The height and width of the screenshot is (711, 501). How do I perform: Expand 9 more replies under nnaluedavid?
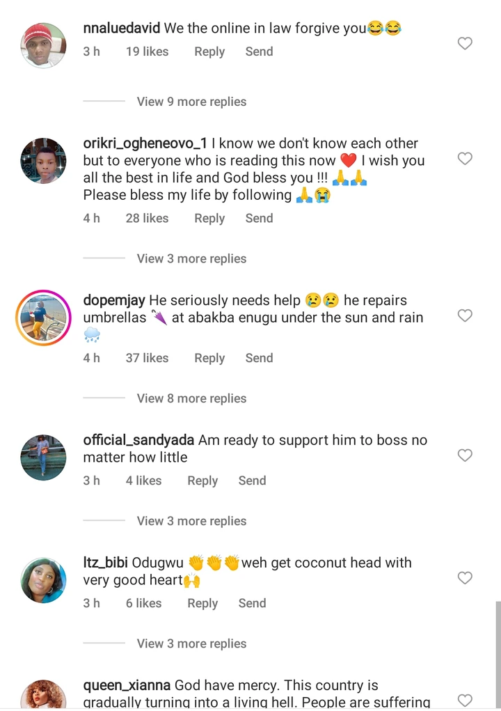click(x=191, y=102)
